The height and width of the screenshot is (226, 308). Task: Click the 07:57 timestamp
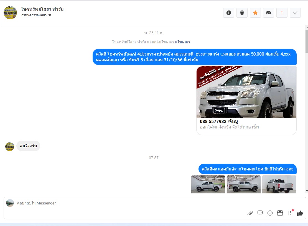click(x=154, y=158)
